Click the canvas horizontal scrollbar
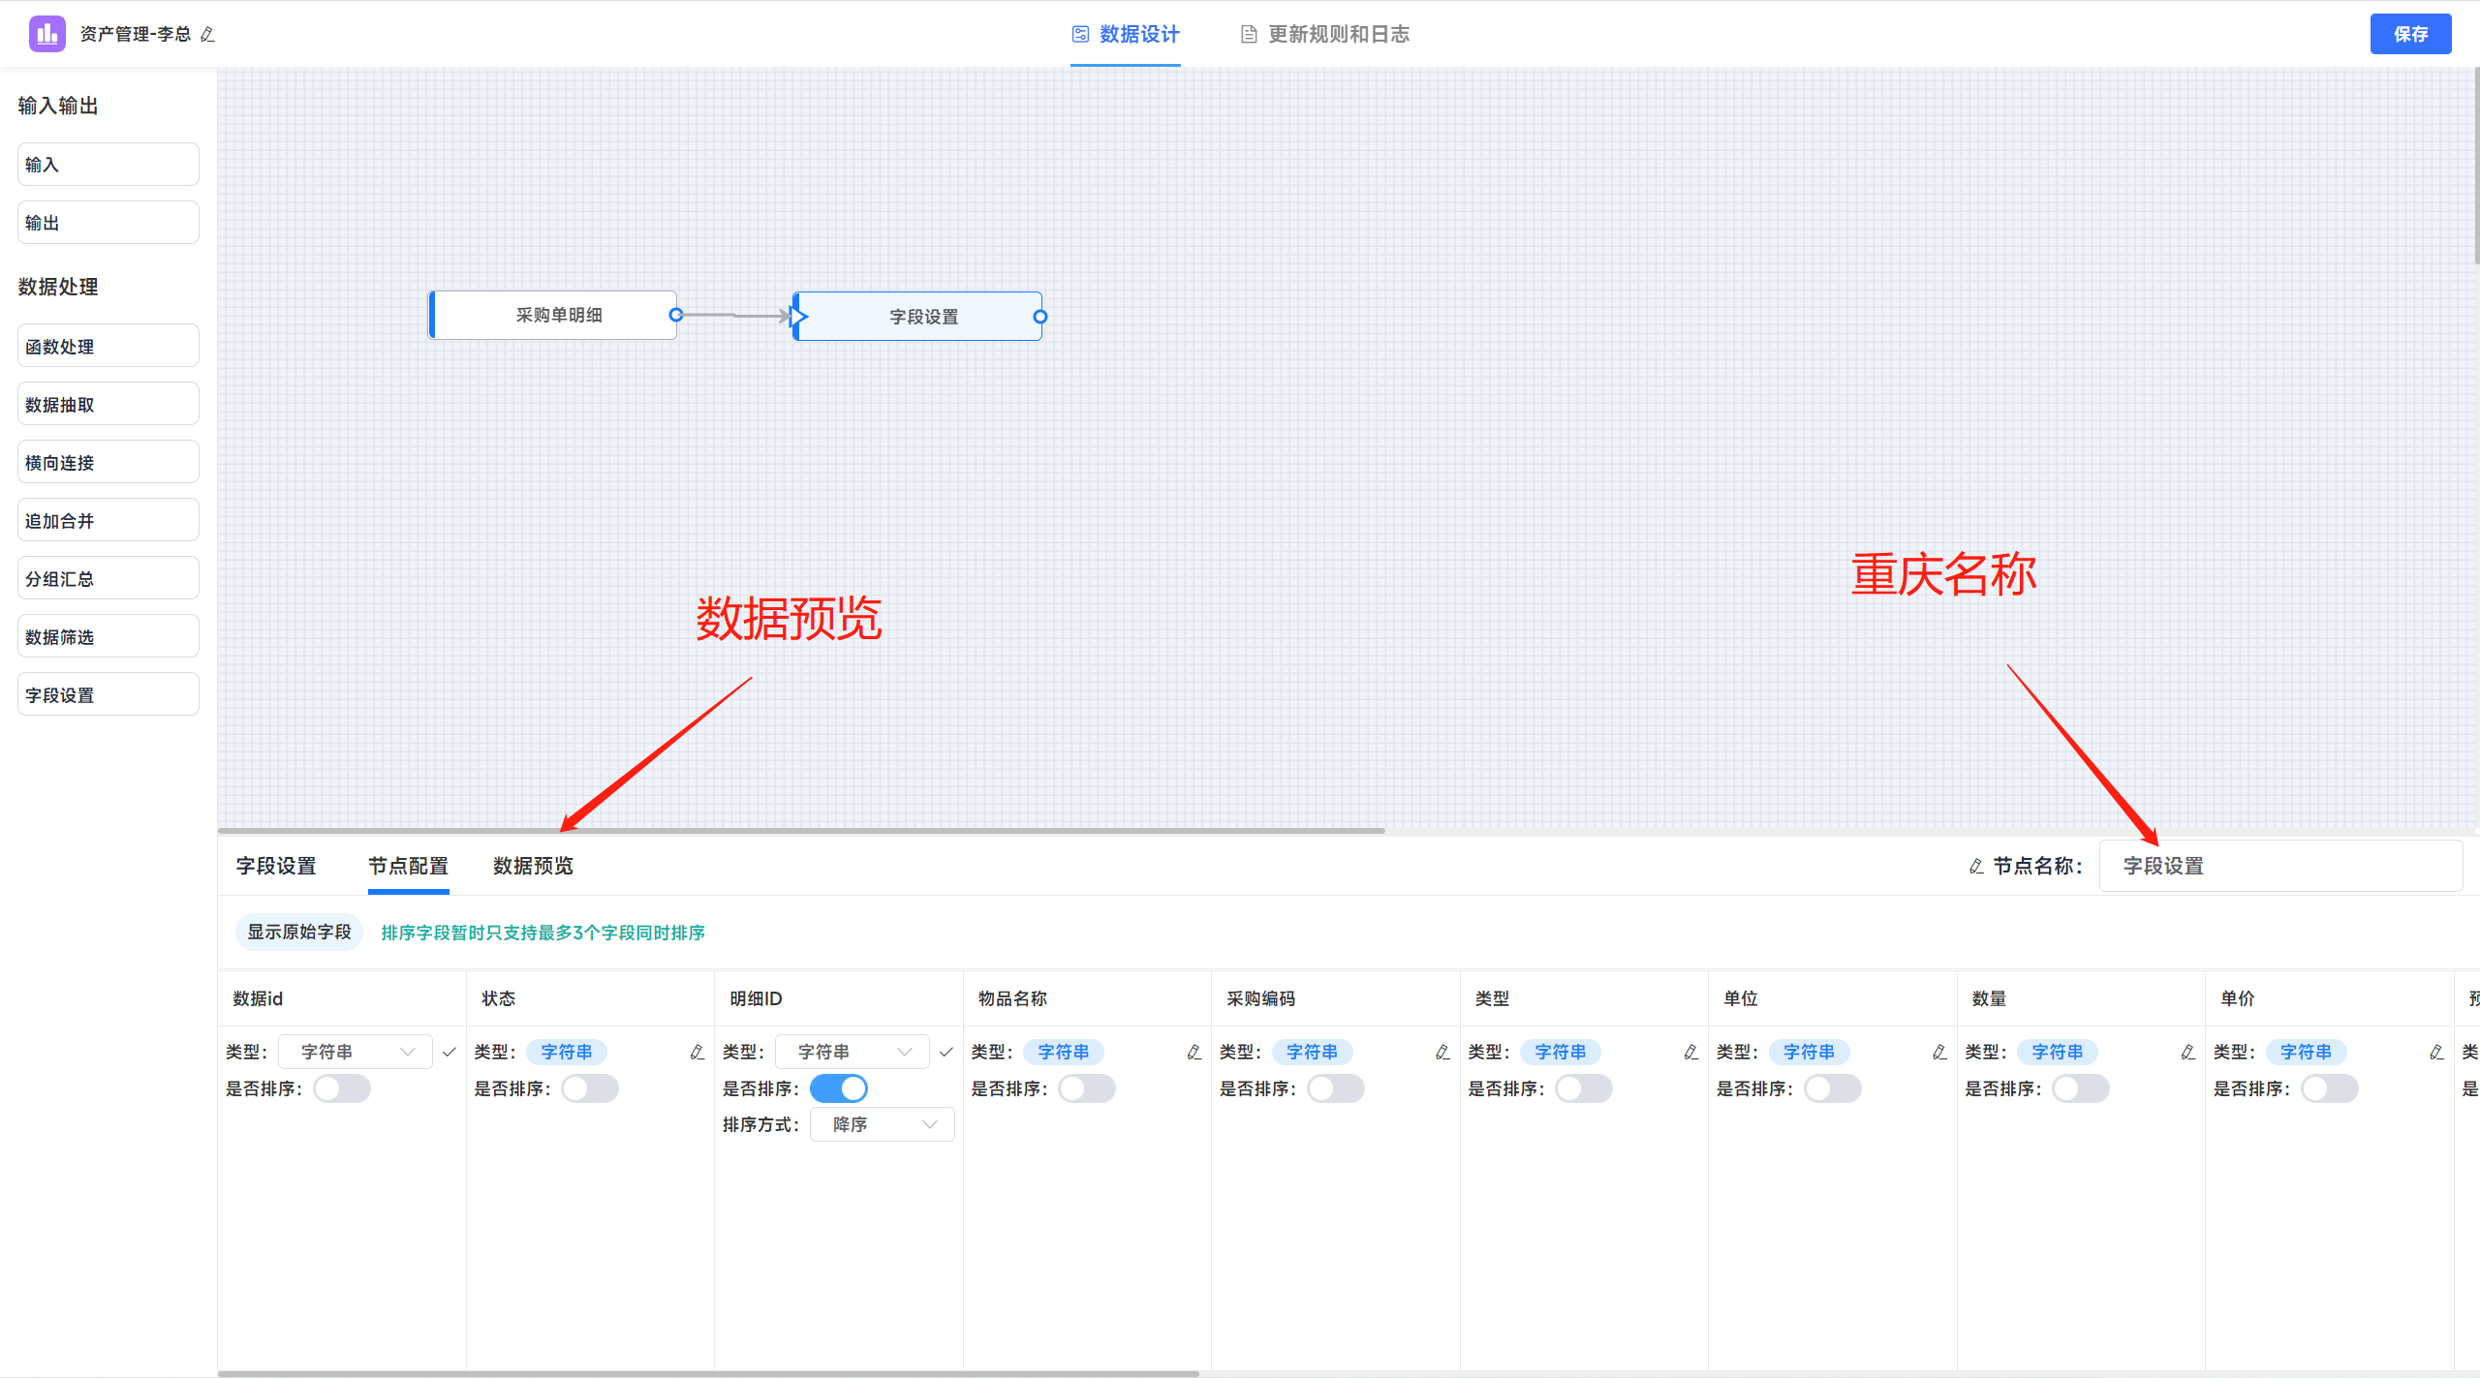 coord(801,830)
